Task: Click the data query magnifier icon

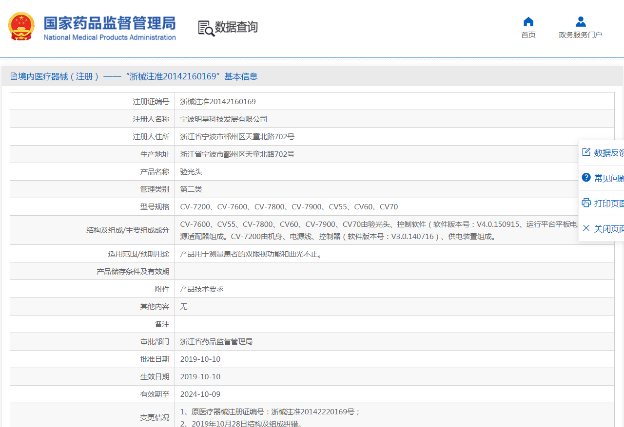Action: (x=206, y=28)
